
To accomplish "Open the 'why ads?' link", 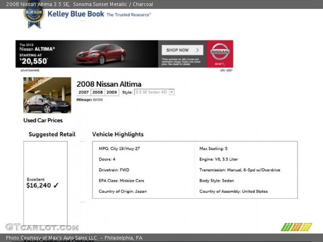I will click(226, 70).
